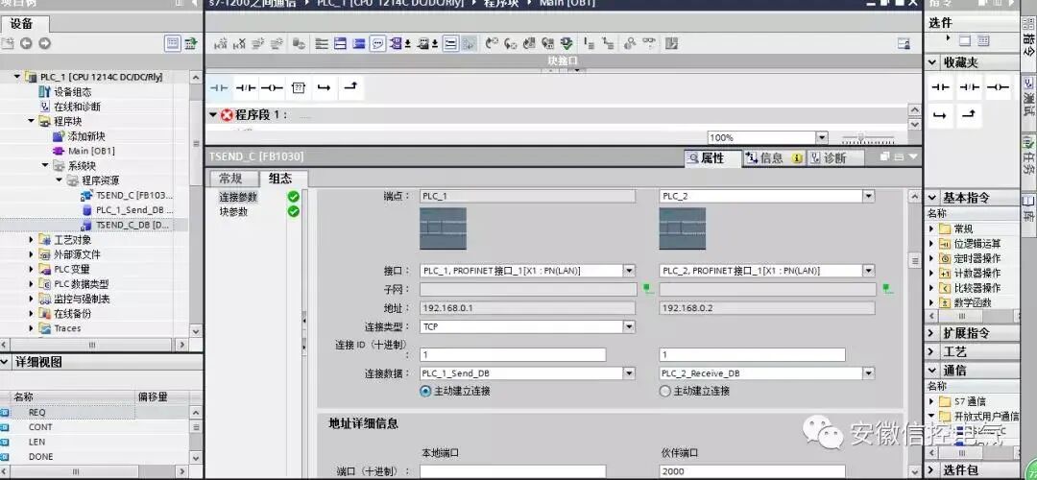The image size is (1037, 480).
Task: Click open branch icon in editor toolbar
Action: coord(325,88)
